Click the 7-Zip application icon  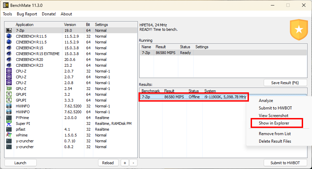pos(9,30)
